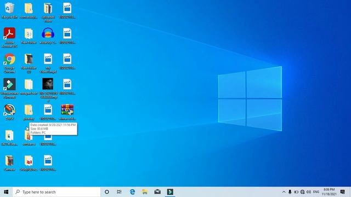Select the Adobe Acrobat DC shortcut
Image resolution: width=351 pixels, height=197 pixels.
pyautogui.click(x=9, y=37)
